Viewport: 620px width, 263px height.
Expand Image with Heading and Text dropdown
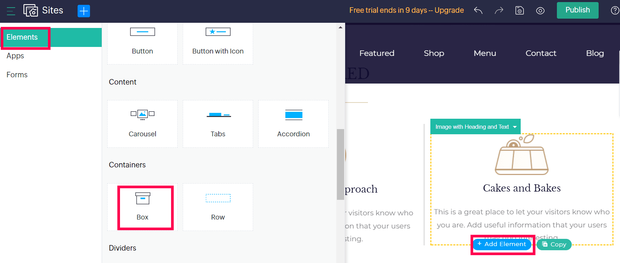[x=476, y=127]
